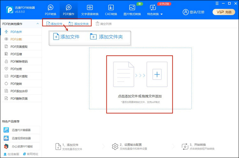Open the 迅捷视频转换器 recommended product
This screenshot has width=239, height=158.
(21, 138)
